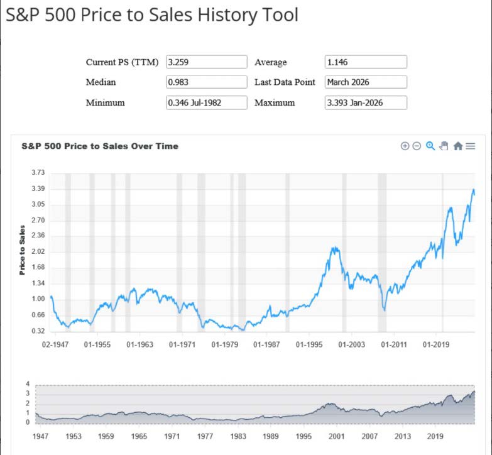Click the Current PS (TTM) field

206,62
